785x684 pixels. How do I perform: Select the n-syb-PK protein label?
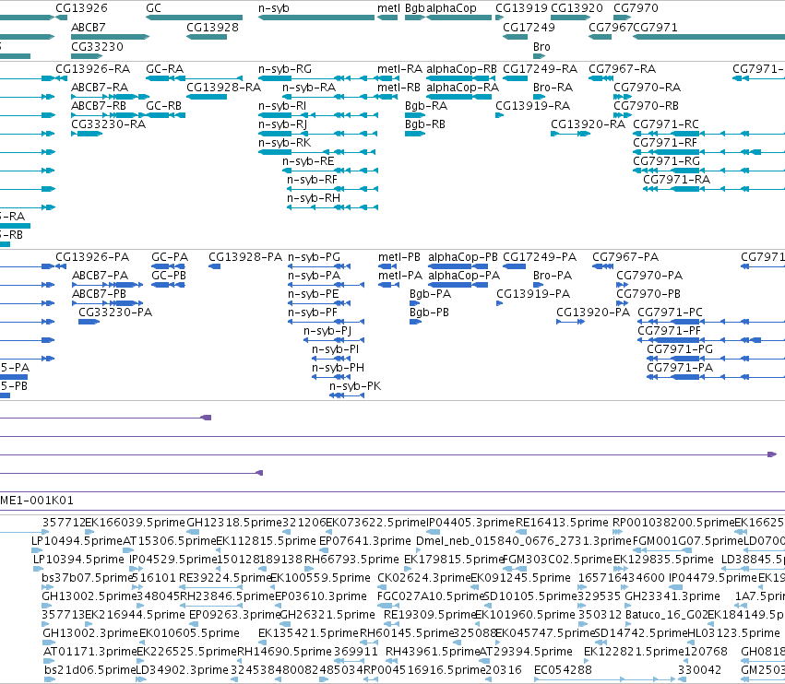point(355,386)
